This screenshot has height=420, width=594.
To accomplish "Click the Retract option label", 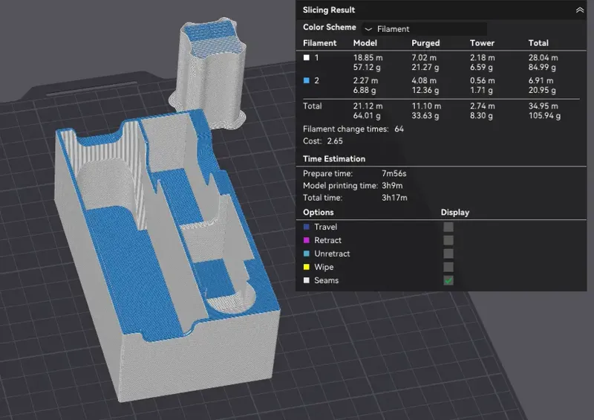I will 327,240.
